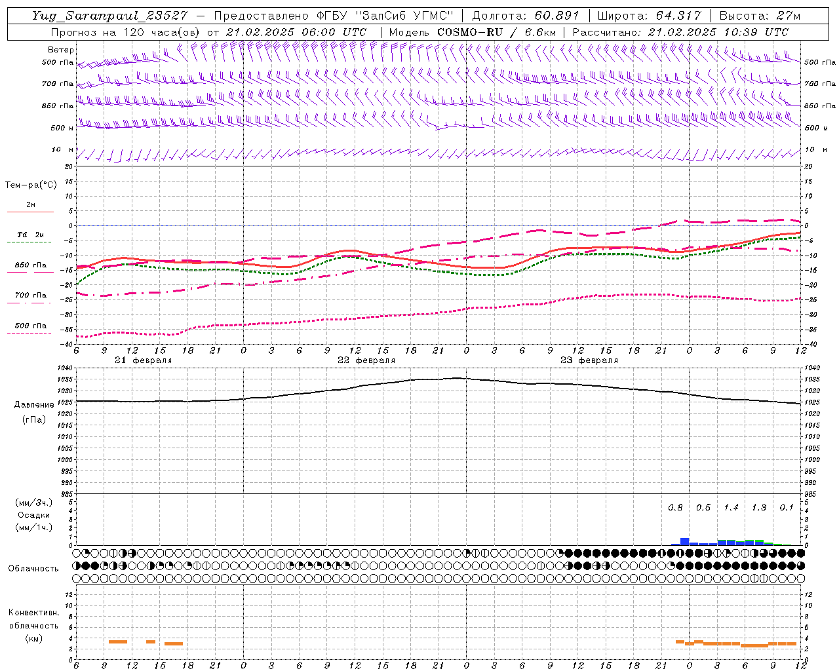Click the station title Yug_Saranpaul_23527
The width and height of the screenshot is (839, 671).
pos(109,16)
